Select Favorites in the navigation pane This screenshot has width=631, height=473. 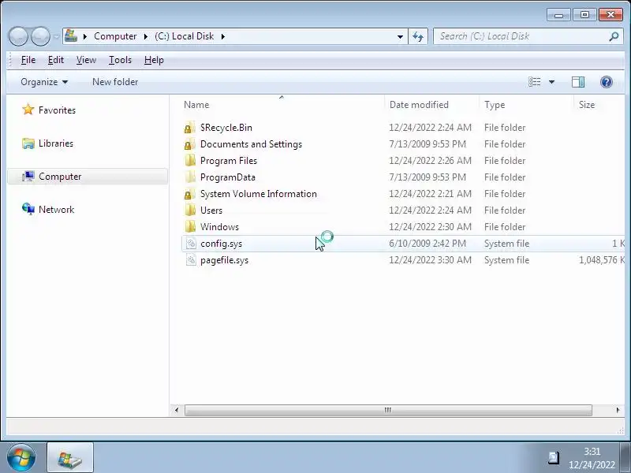point(57,110)
